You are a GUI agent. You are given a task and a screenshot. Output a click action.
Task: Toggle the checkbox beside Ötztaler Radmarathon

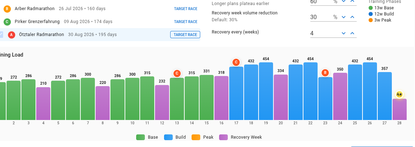tap(1, 35)
